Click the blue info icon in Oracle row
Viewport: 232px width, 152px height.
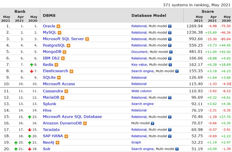[170, 26]
